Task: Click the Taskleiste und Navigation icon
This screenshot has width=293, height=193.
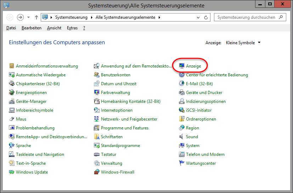Action: [12, 154]
